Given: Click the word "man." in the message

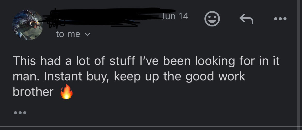Looking at the screenshot, I should click(x=26, y=77).
